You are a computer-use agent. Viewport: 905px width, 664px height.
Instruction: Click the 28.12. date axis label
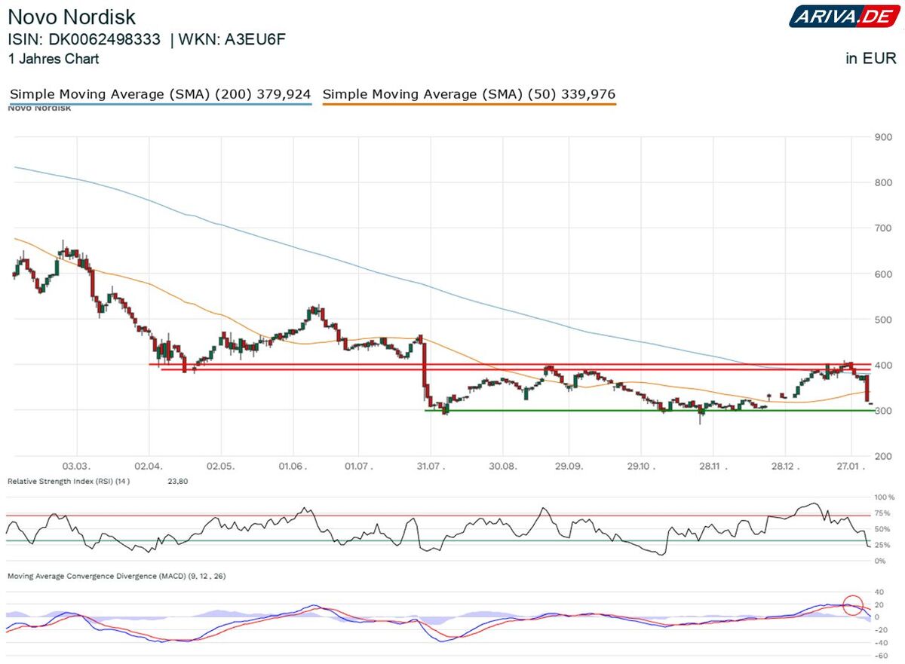[784, 467]
